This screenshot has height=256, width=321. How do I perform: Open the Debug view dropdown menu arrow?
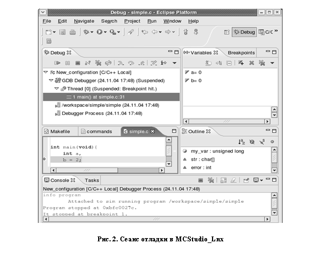click(175, 63)
